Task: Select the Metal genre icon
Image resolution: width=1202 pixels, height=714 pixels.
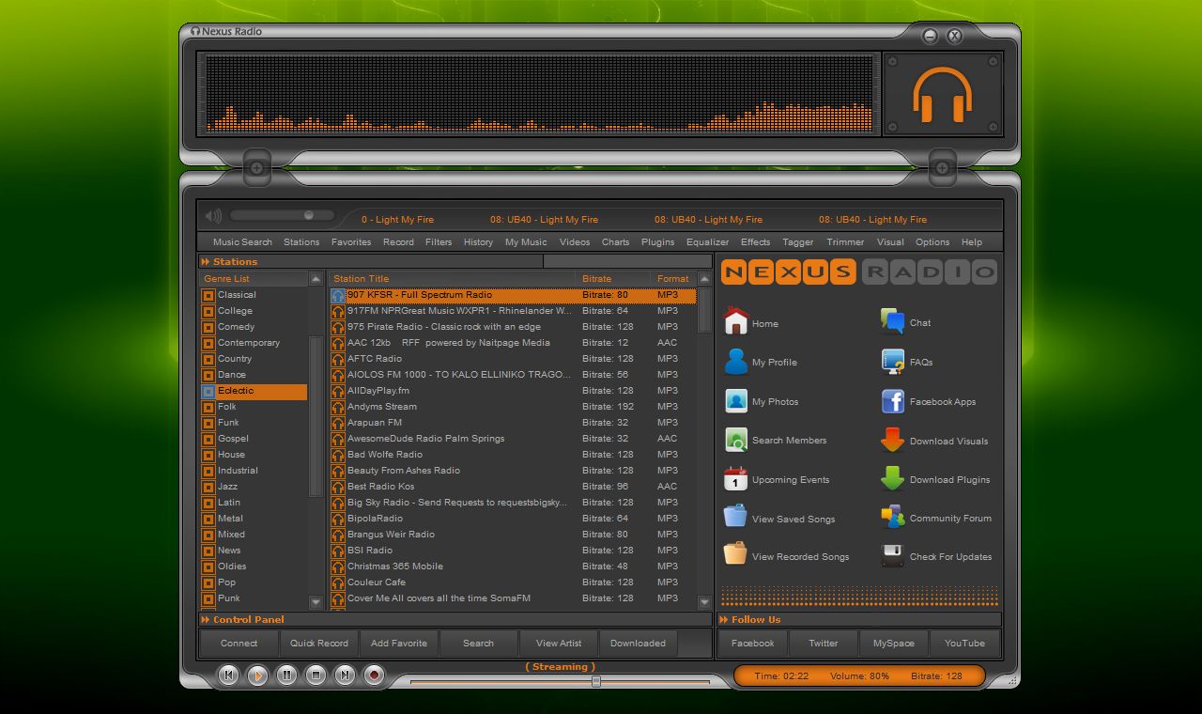Action: [208, 519]
